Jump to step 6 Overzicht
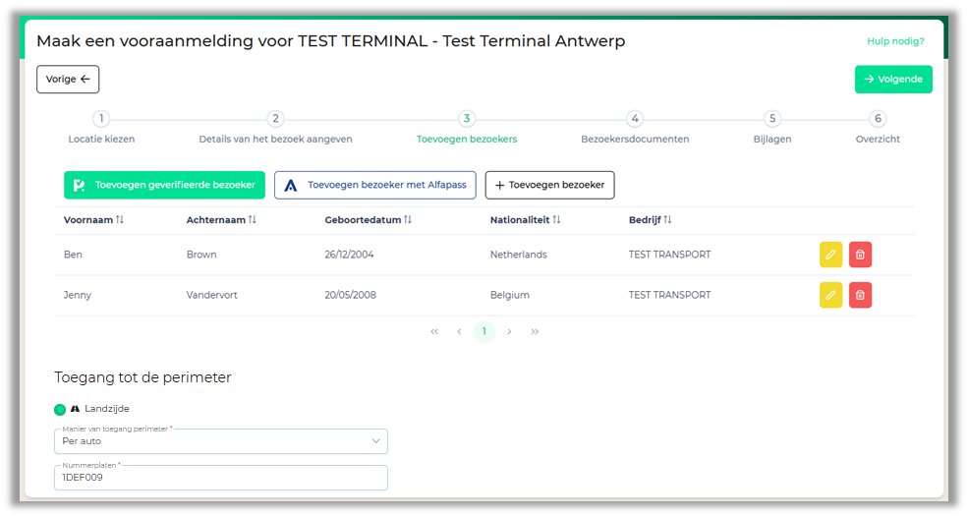This screenshot has width=968, height=517. click(878, 119)
